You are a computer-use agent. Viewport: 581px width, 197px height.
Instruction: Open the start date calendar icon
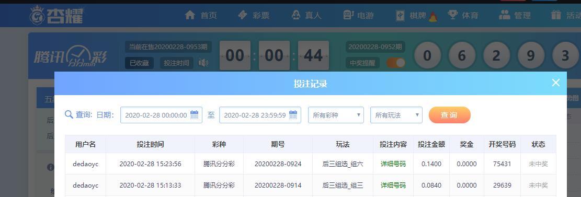195,115
